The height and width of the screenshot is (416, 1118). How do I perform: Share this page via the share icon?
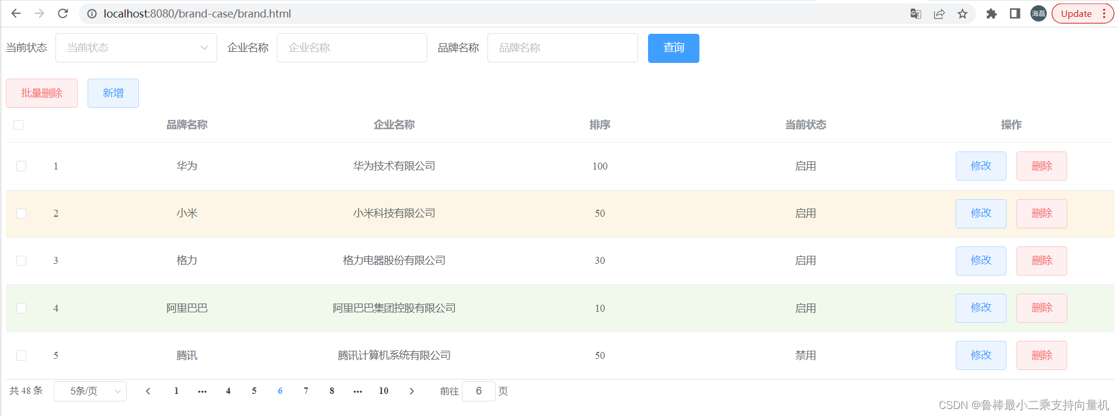(939, 13)
